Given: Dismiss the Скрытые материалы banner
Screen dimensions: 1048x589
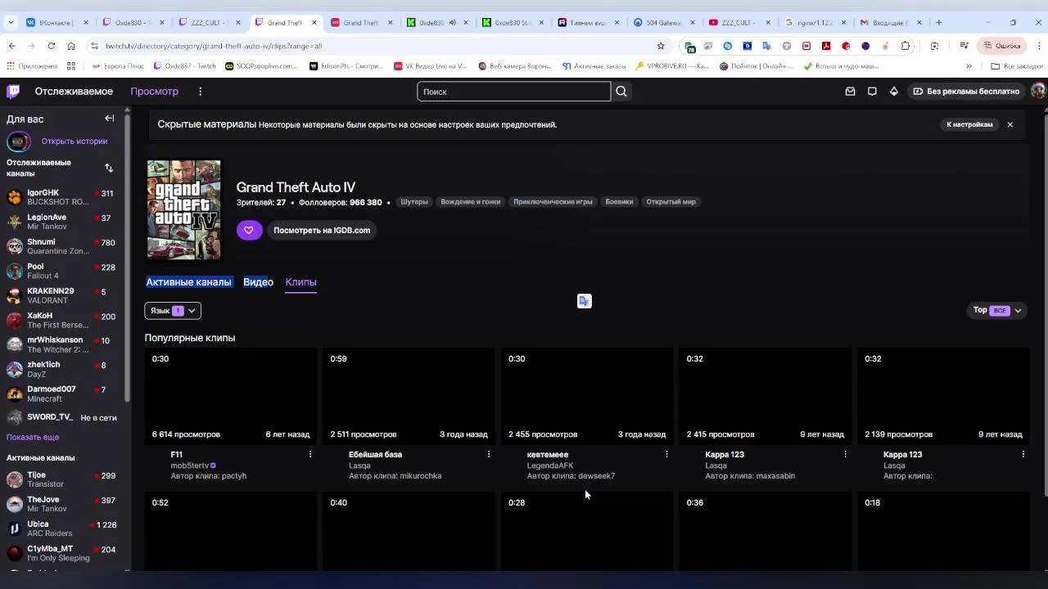Looking at the screenshot, I should (1010, 124).
